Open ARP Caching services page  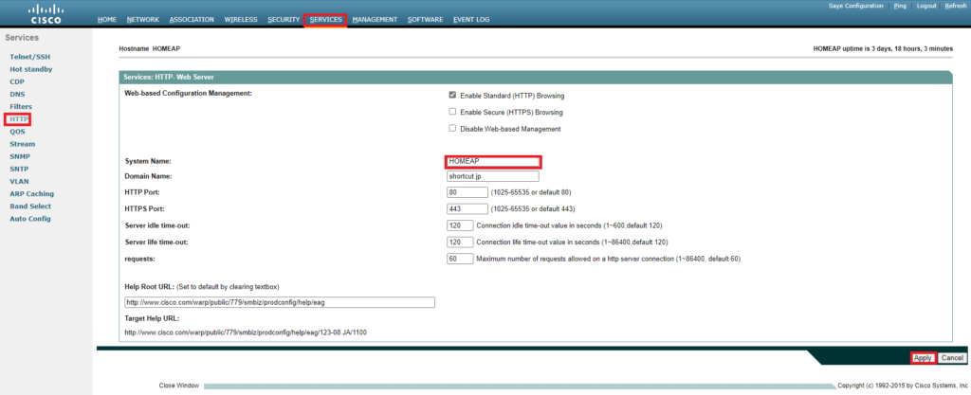(31, 194)
